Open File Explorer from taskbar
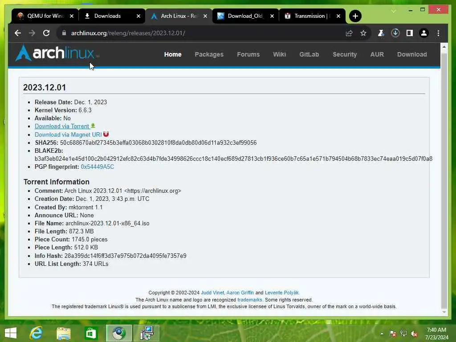456x342 pixels. tap(63, 333)
